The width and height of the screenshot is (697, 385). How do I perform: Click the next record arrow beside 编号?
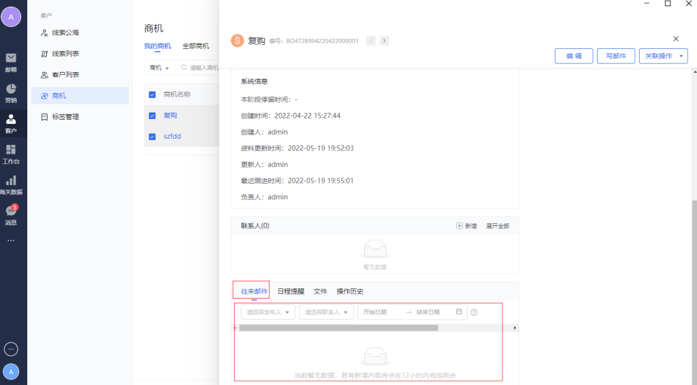pos(385,41)
